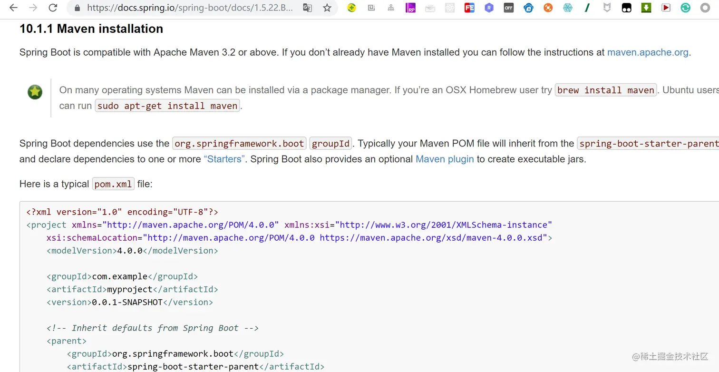Reload the Spring Boot docs page
719x372 pixels.
click(53, 8)
